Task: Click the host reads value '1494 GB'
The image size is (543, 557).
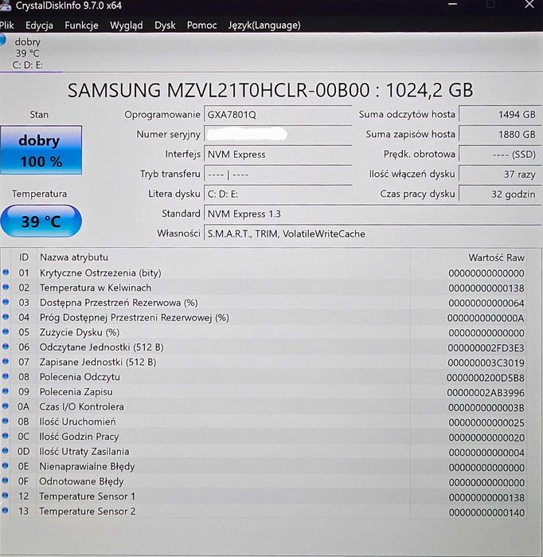Action: (x=500, y=115)
